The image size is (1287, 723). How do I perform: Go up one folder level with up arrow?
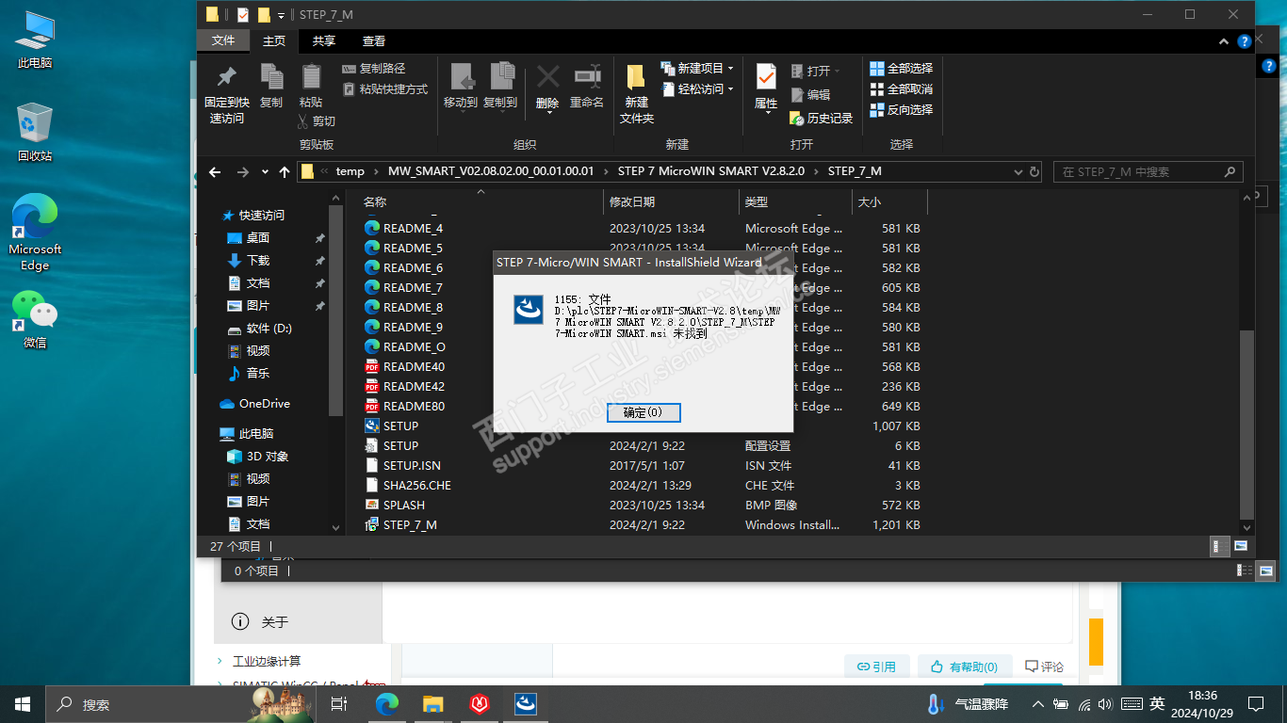tap(285, 172)
